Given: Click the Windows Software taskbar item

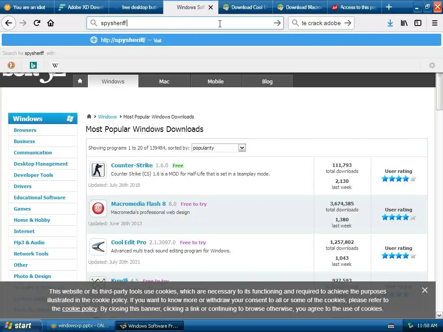Looking at the screenshot, I should click(x=150, y=326).
